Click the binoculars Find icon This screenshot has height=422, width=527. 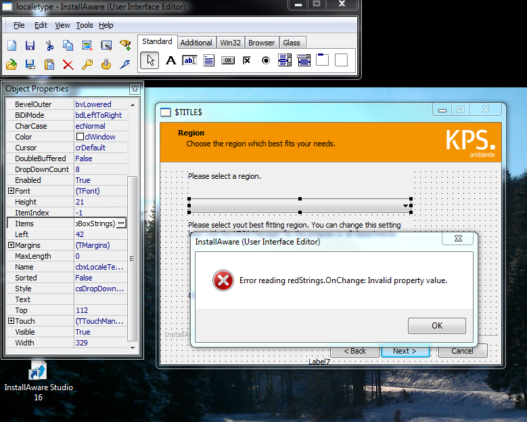(125, 45)
